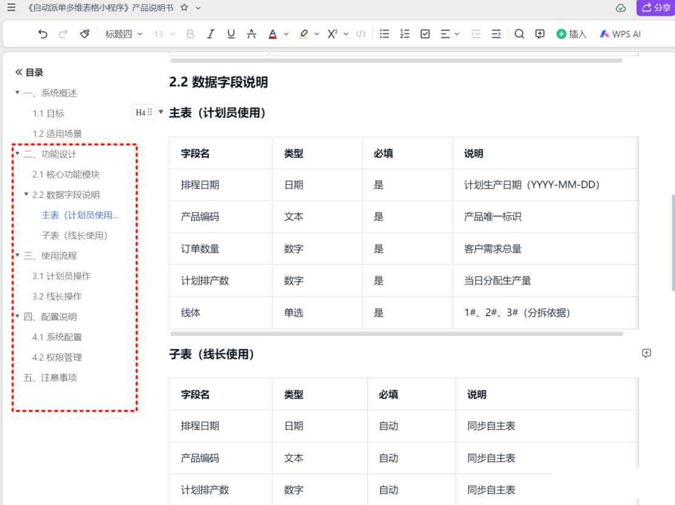Select 主表（计划员使用 outline entry
The image size is (675, 505).
tap(80, 215)
